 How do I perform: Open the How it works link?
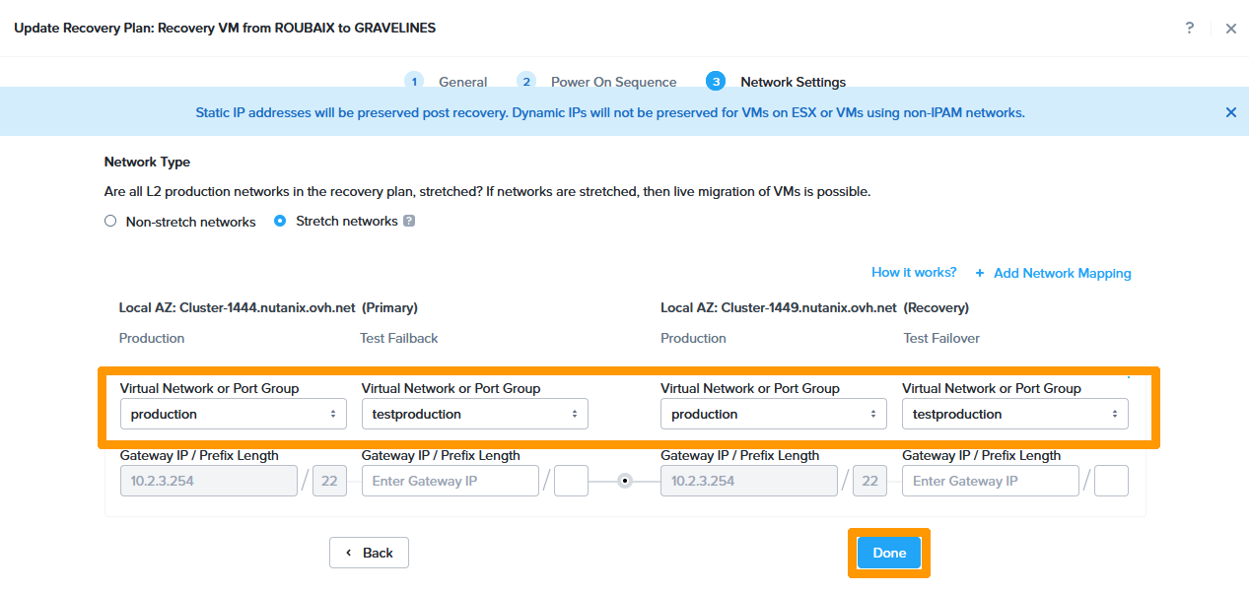point(913,272)
